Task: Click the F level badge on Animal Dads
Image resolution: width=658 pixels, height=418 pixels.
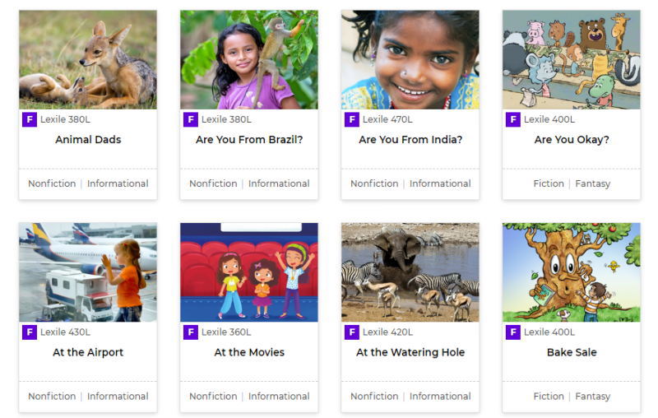Action: (30, 120)
